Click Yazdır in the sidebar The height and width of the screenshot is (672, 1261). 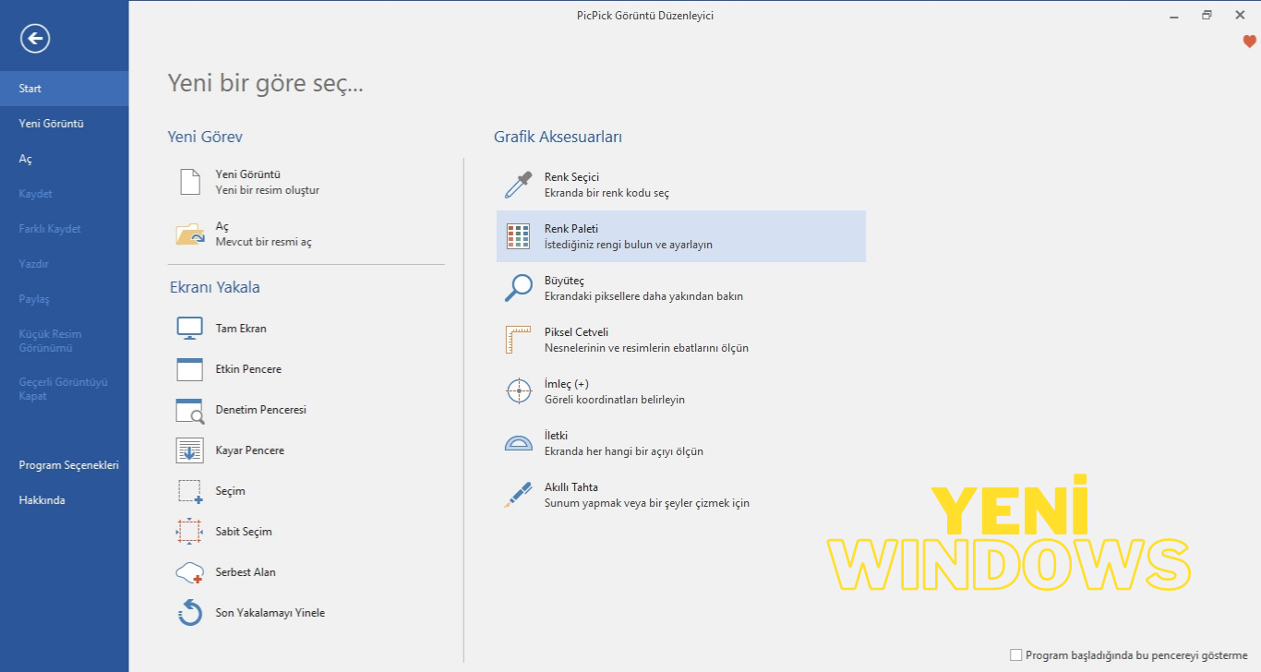coord(65,264)
